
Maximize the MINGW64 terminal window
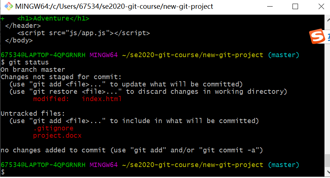tap(295, 7)
